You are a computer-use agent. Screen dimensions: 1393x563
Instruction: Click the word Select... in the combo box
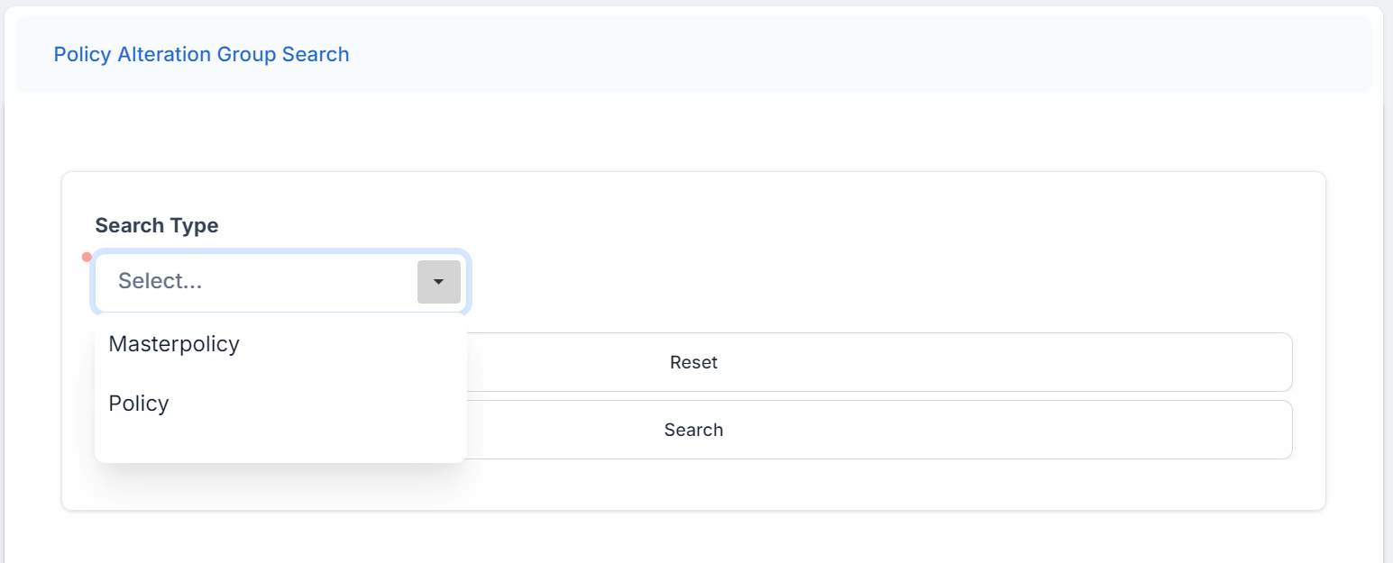pos(160,281)
